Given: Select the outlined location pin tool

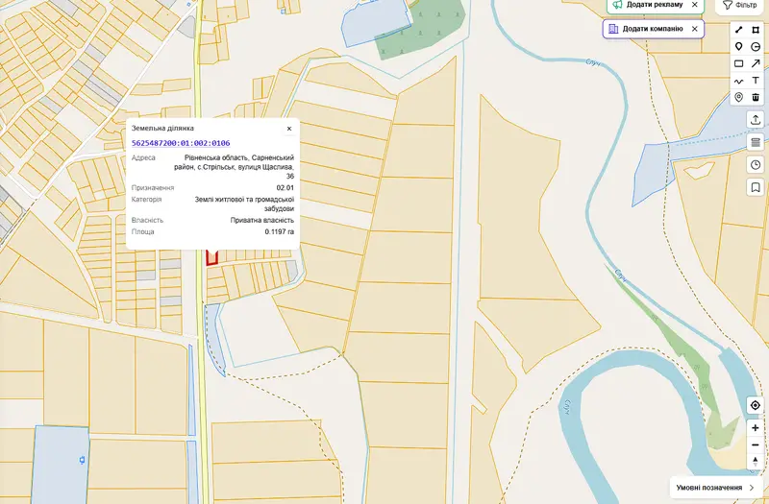Looking at the screenshot, I should click(x=738, y=97).
